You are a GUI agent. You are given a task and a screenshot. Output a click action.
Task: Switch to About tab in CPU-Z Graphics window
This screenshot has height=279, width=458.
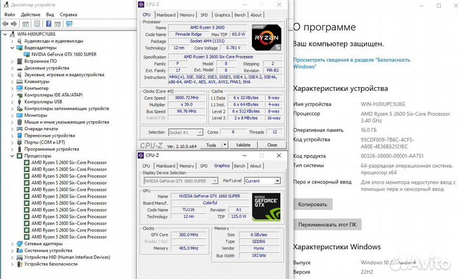click(256, 166)
